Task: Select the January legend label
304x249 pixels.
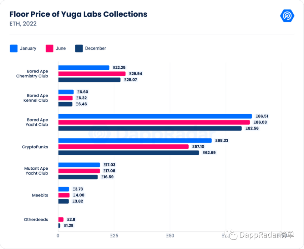Action: 28,48
